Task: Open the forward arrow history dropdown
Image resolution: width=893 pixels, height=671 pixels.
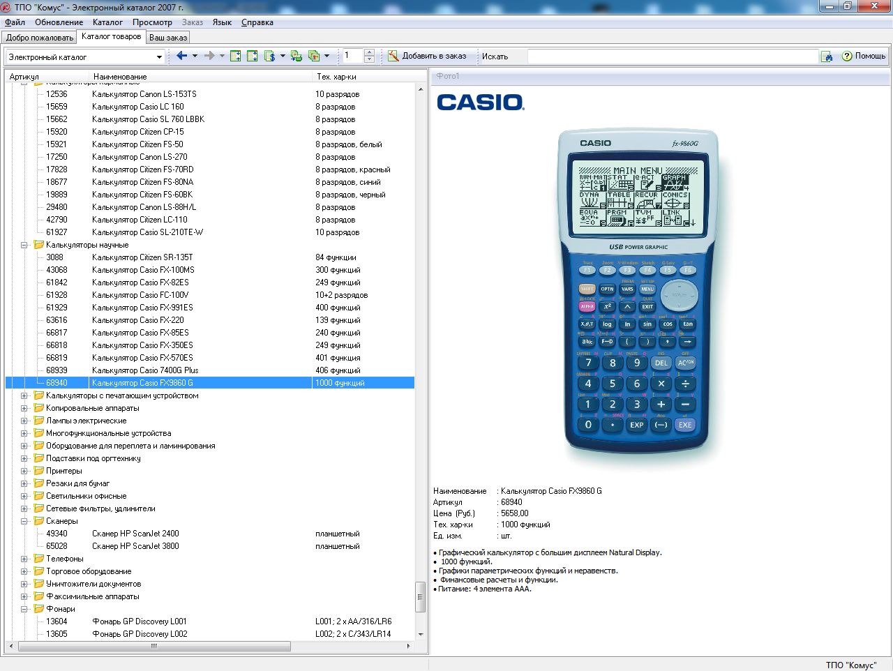Action: (222, 56)
